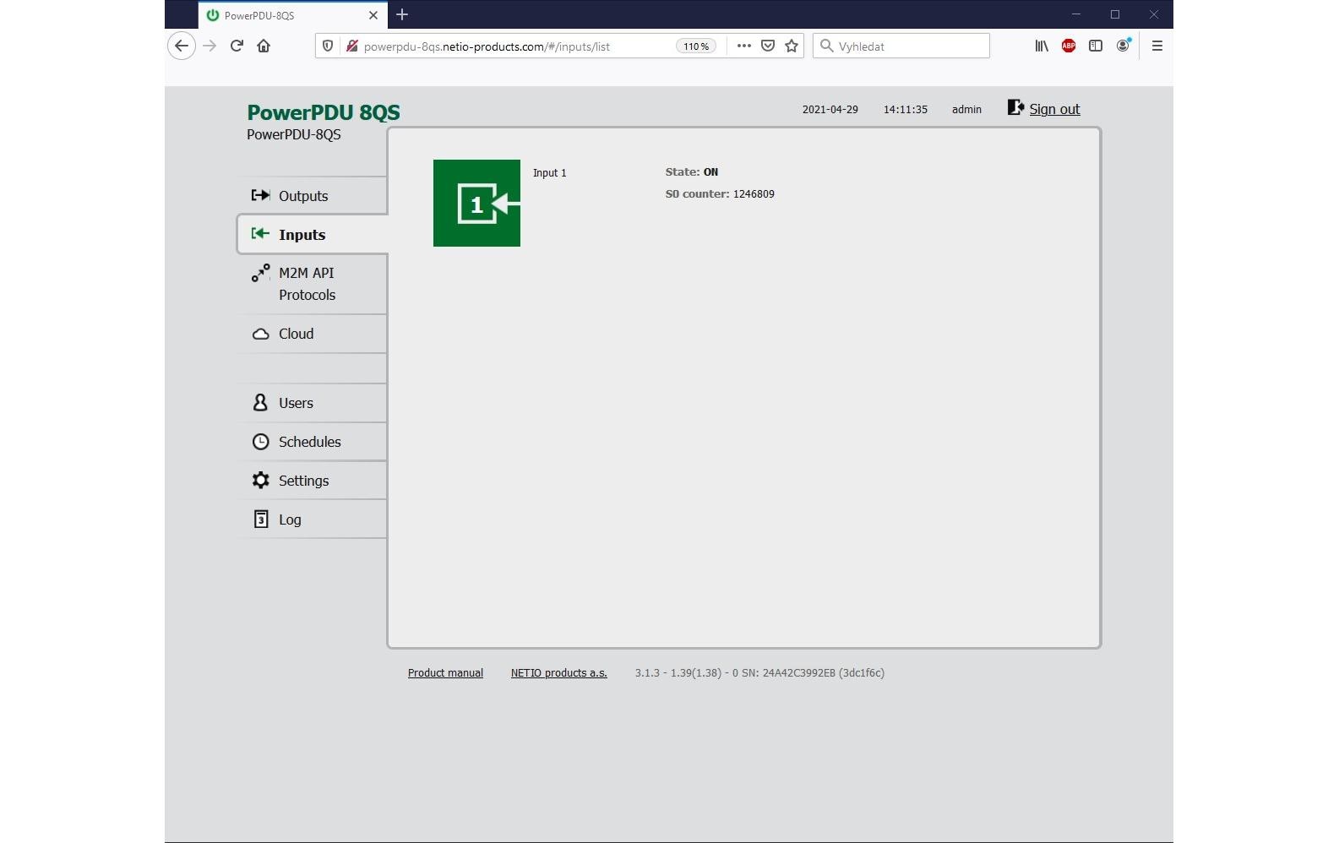Click the Input 1 label
The height and width of the screenshot is (843, 1339).
550,173
